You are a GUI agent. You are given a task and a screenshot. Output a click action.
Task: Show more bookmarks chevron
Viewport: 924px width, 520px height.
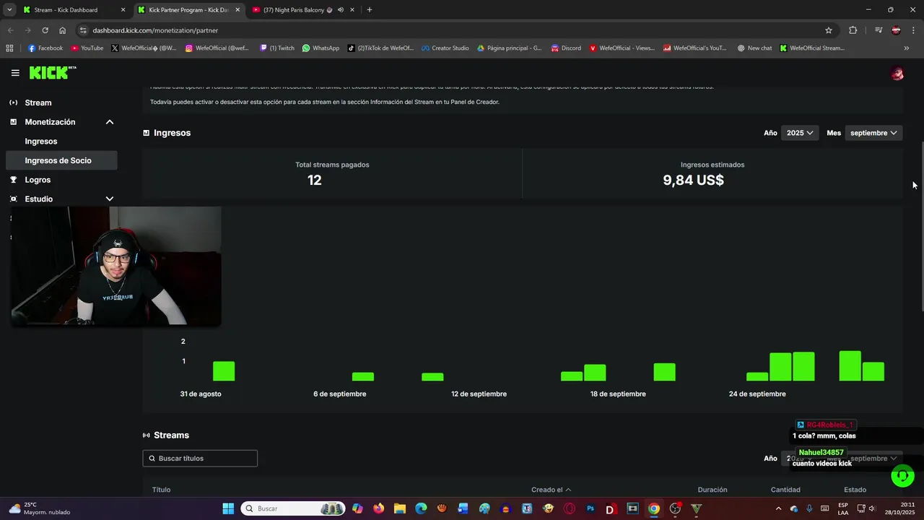906,48
